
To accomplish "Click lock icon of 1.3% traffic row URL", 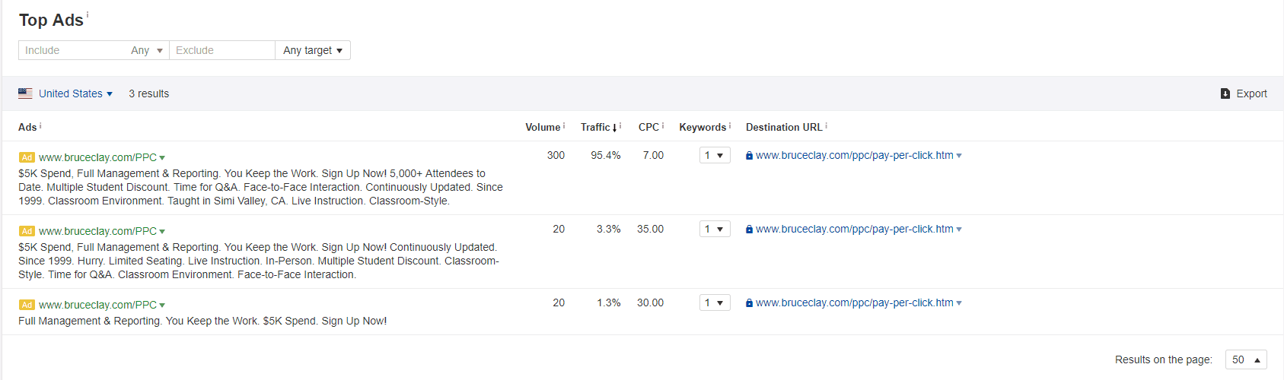I will click(750, 303).
